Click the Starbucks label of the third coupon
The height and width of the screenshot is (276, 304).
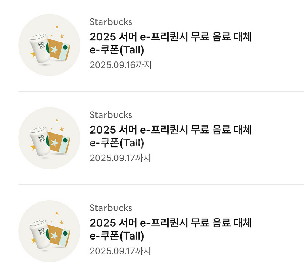[111, 208]
